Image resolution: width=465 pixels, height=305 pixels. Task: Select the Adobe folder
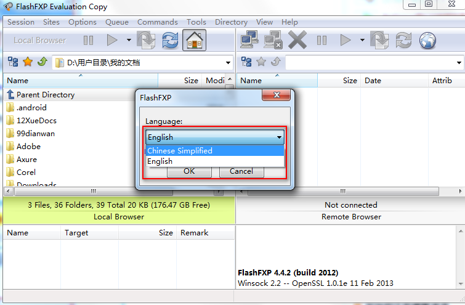[x=70, y=146]
